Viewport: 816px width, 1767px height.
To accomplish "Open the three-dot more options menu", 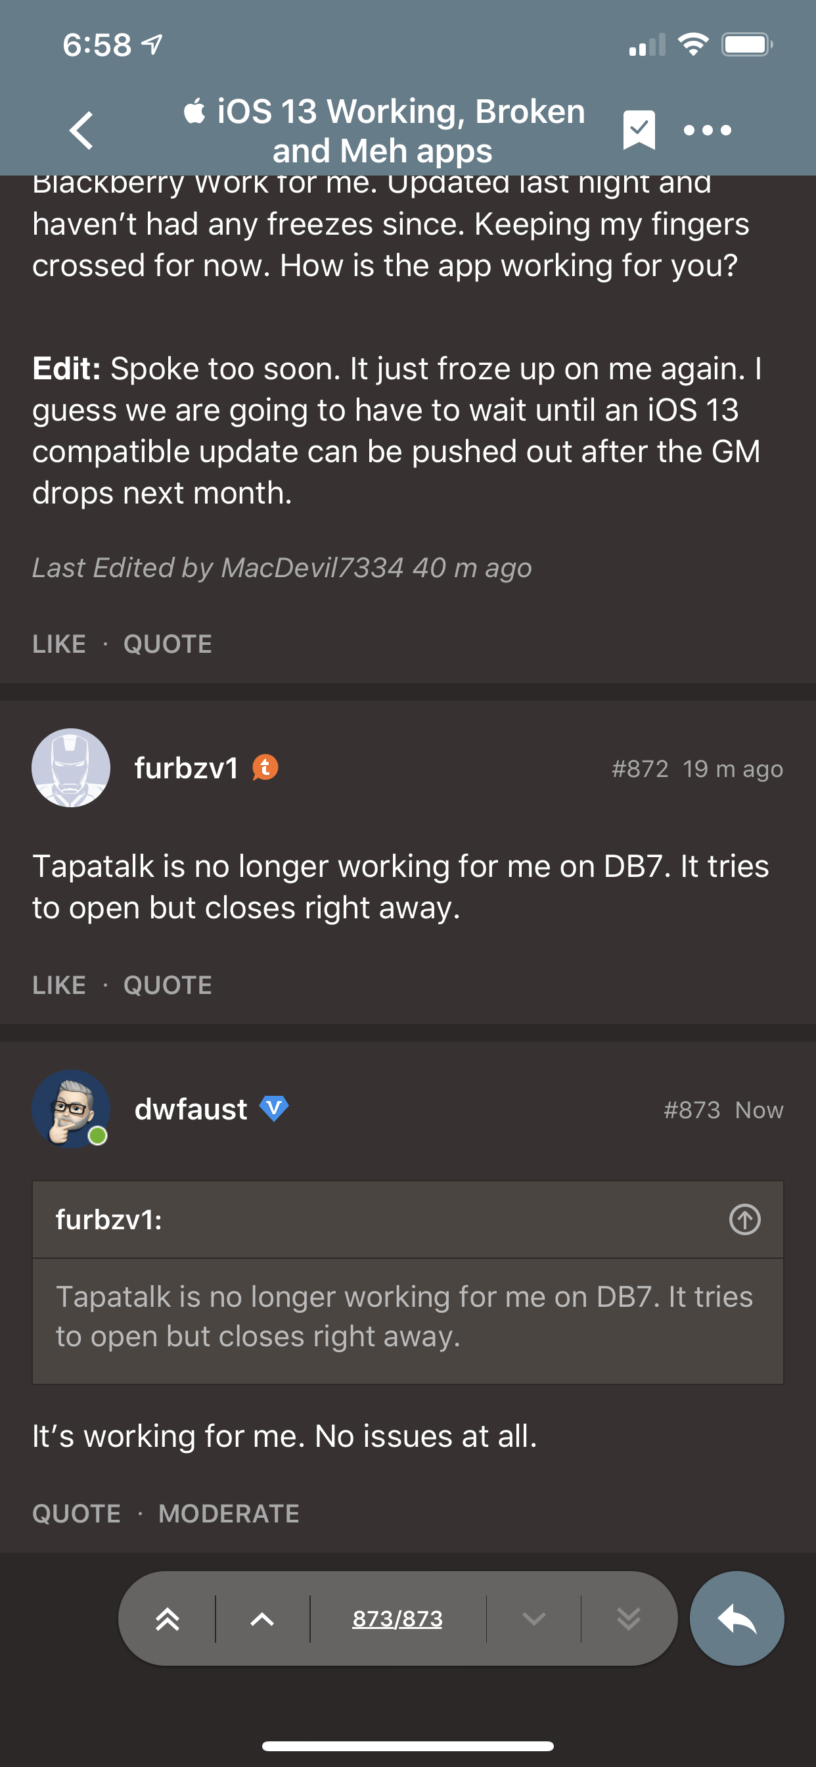I will pyautogui.click(x=707, y=130).
